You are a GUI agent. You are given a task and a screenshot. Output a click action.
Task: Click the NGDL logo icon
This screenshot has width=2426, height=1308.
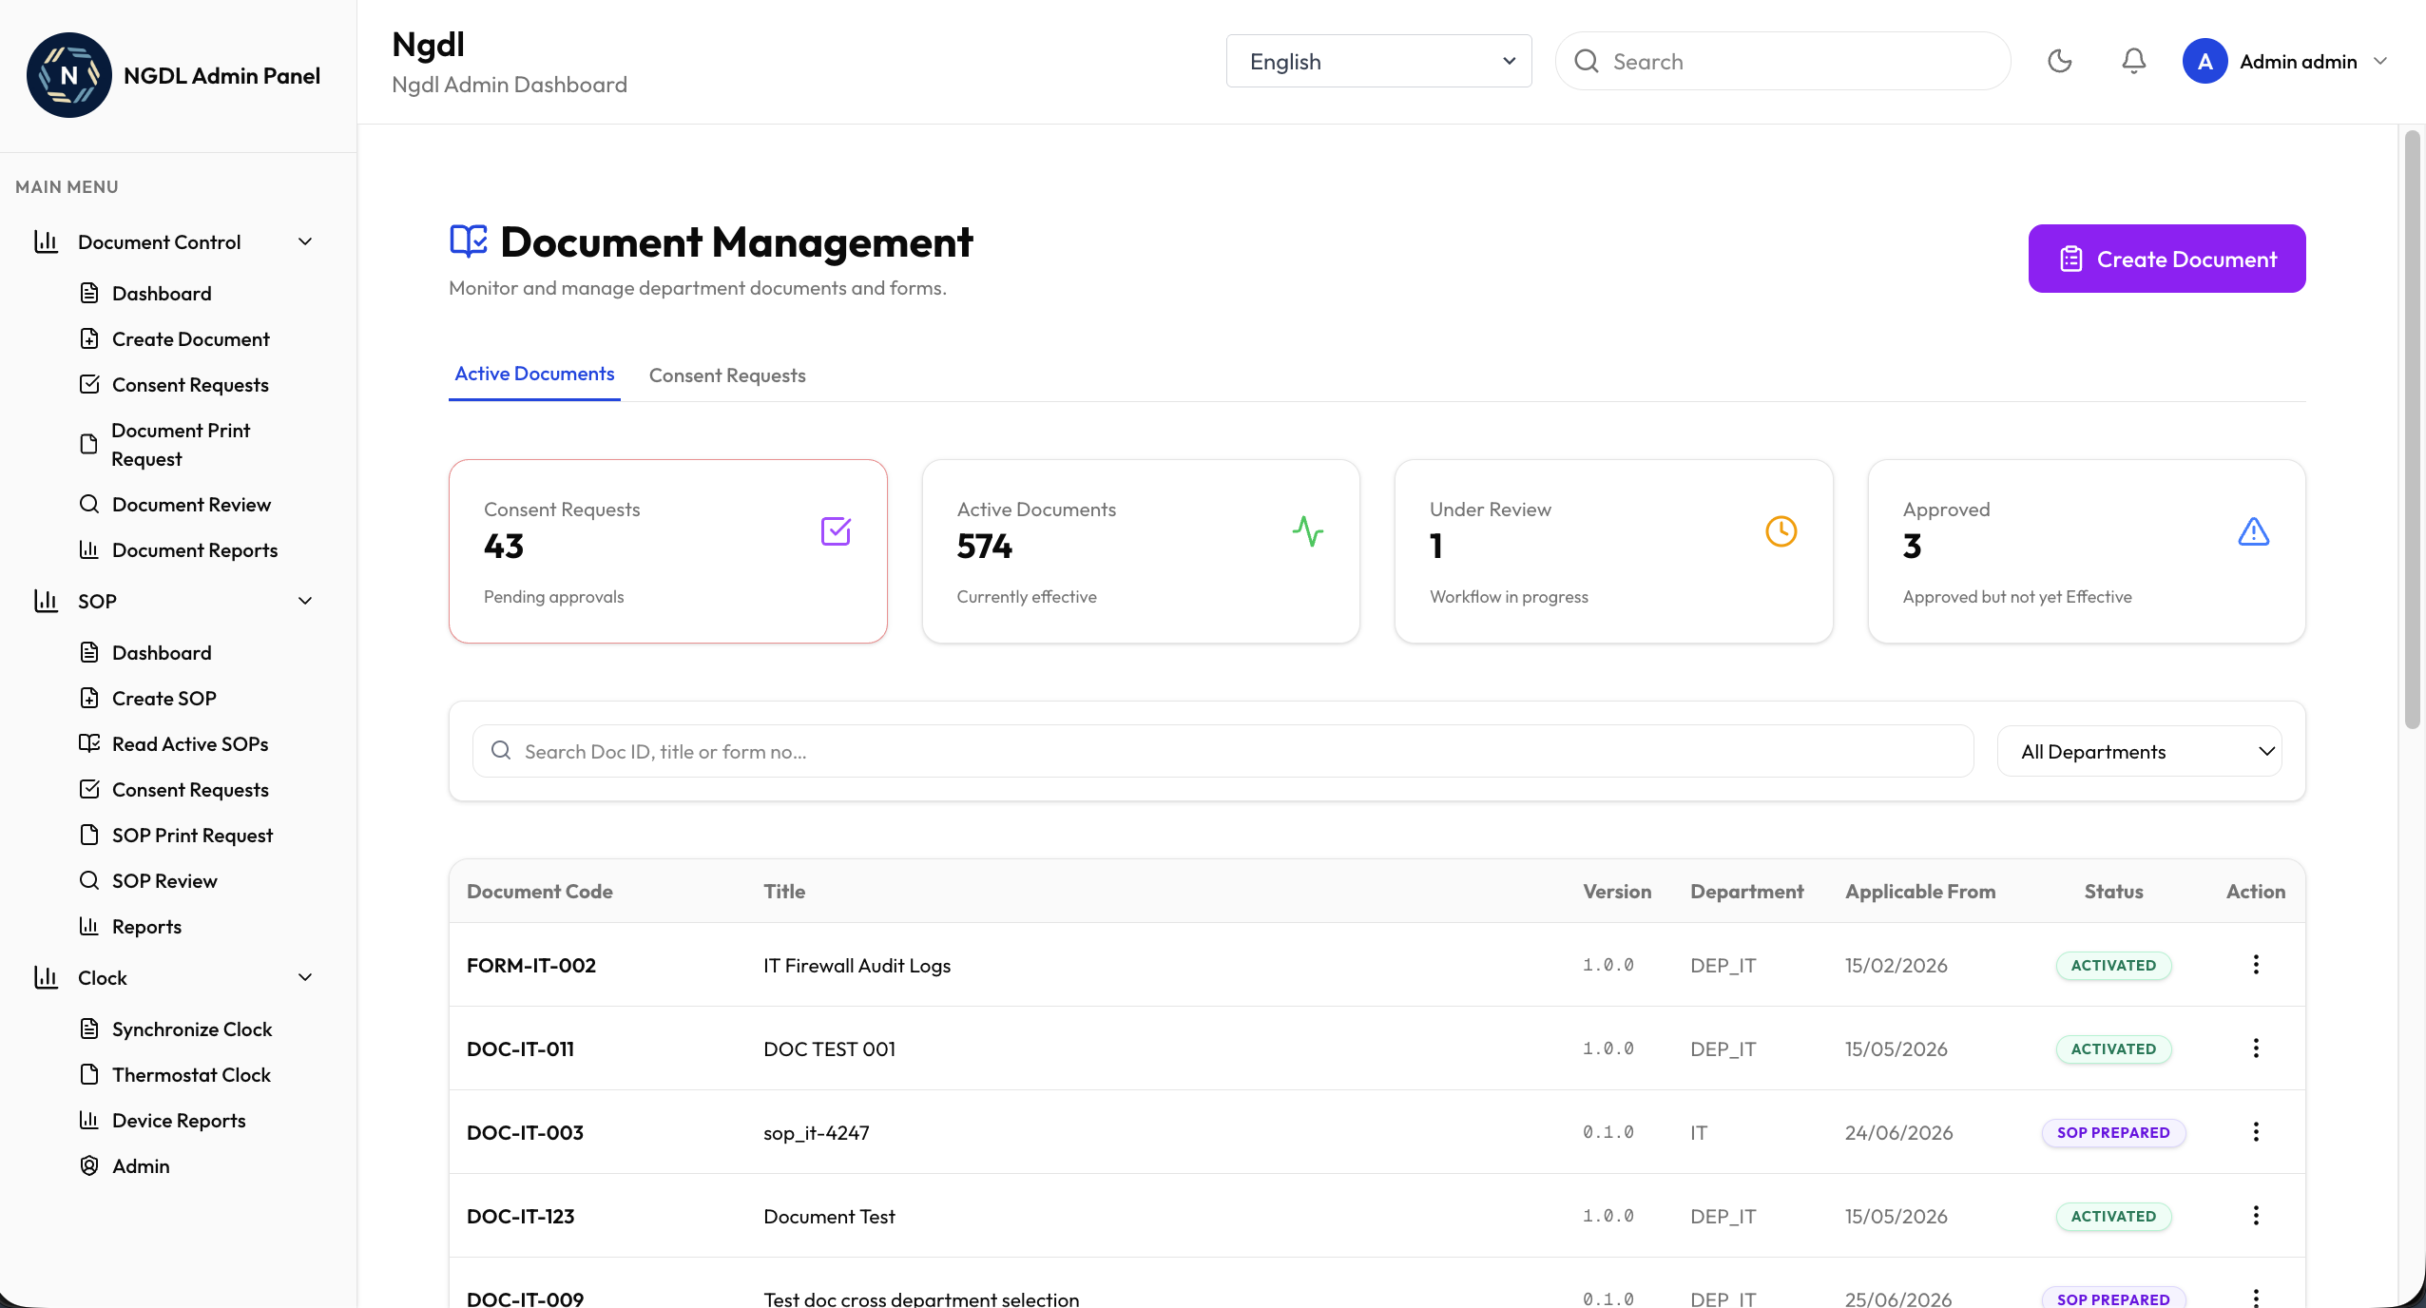click(69, 75)
